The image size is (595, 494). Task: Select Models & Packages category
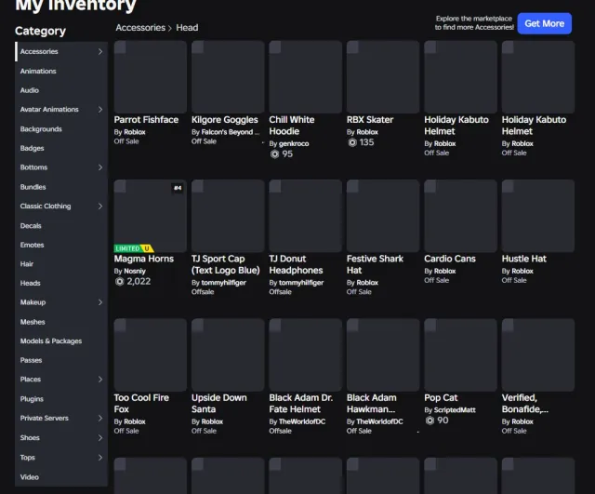[x=61, y=341]
